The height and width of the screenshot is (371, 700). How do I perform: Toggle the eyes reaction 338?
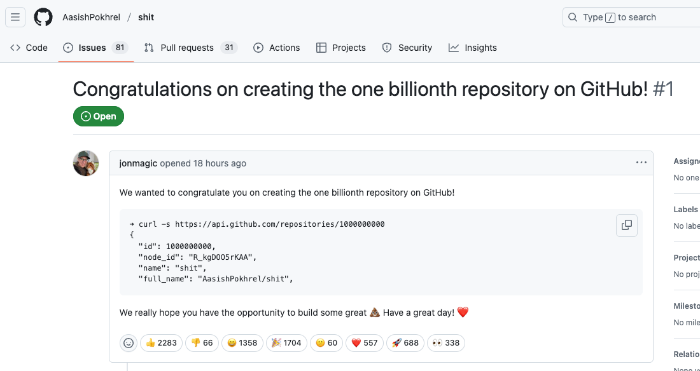[446, 343]
